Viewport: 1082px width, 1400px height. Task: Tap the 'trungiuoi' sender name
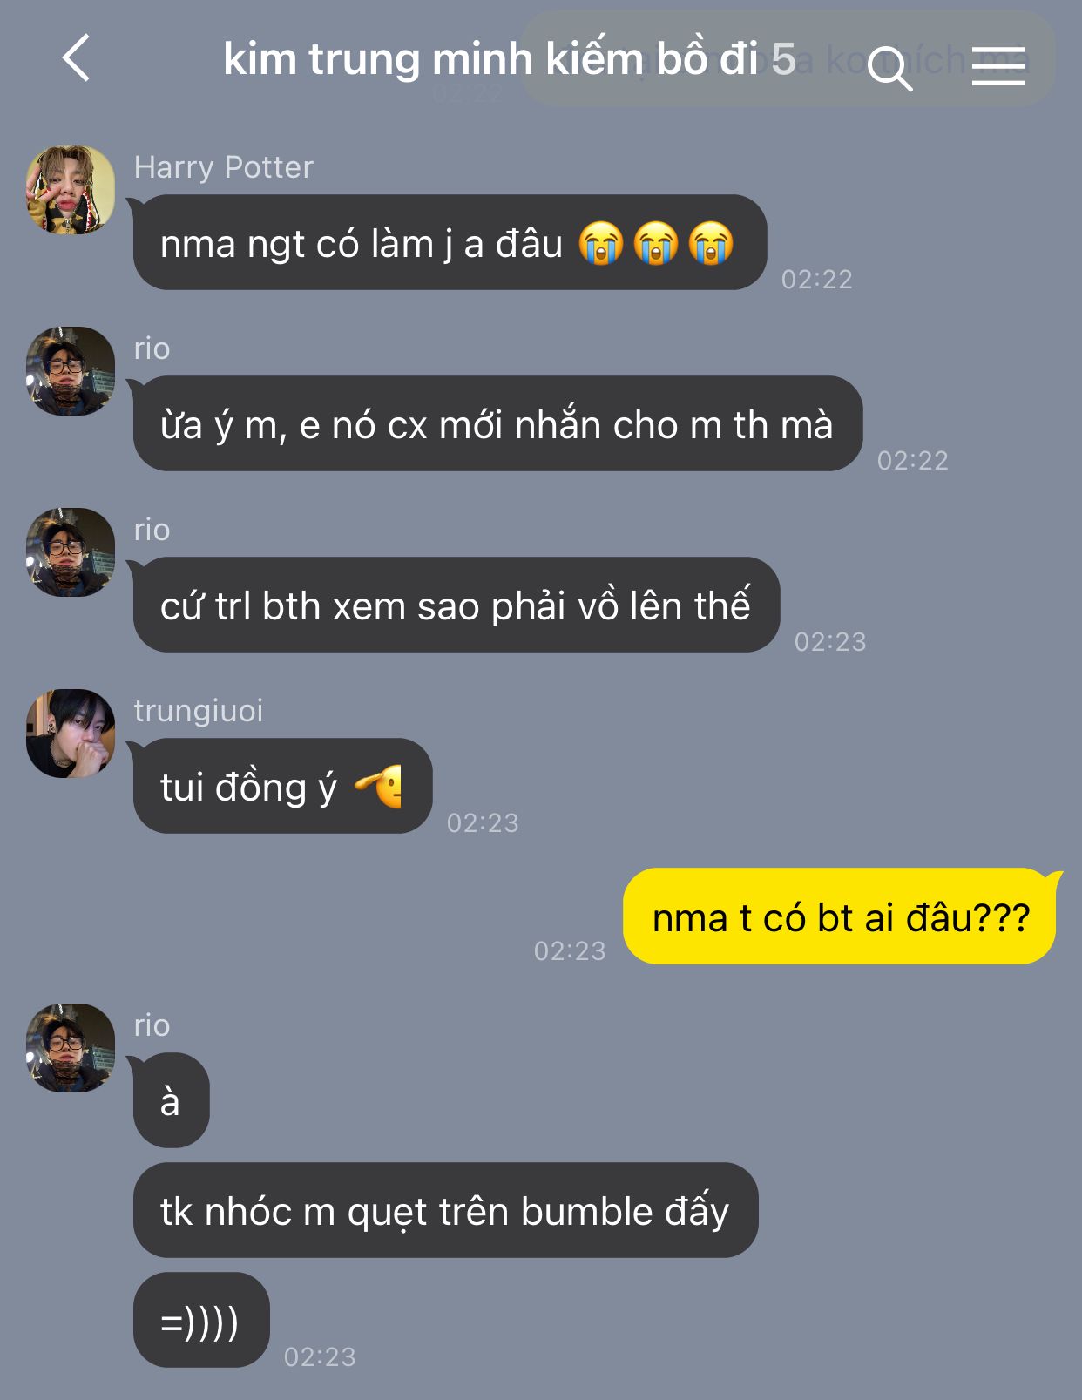click(199, 711)
